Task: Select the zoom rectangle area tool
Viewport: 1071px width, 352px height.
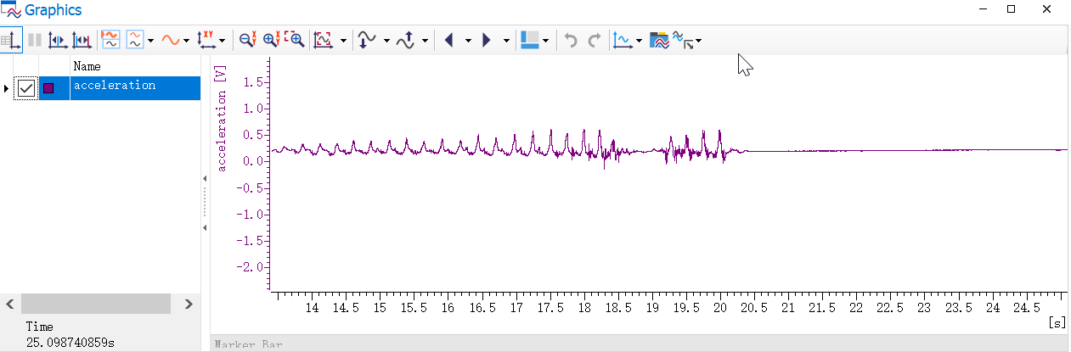Action: (295, 40)
